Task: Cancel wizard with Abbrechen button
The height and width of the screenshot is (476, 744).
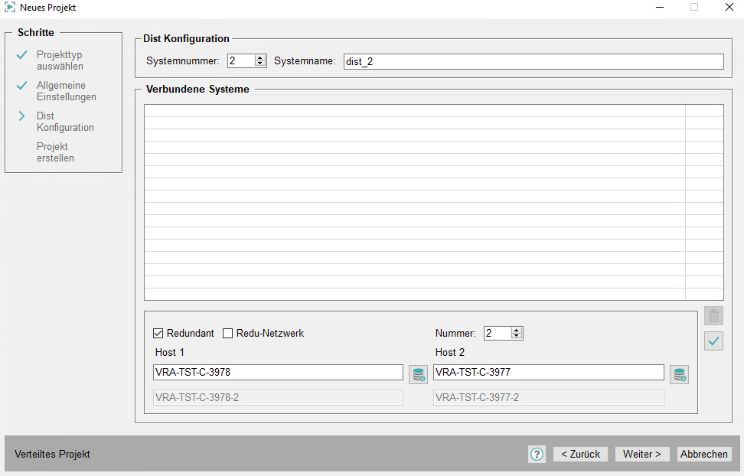Action: (703, 455)
